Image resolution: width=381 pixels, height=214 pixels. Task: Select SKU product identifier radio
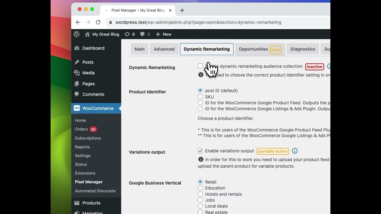click(x=200, y=97)
